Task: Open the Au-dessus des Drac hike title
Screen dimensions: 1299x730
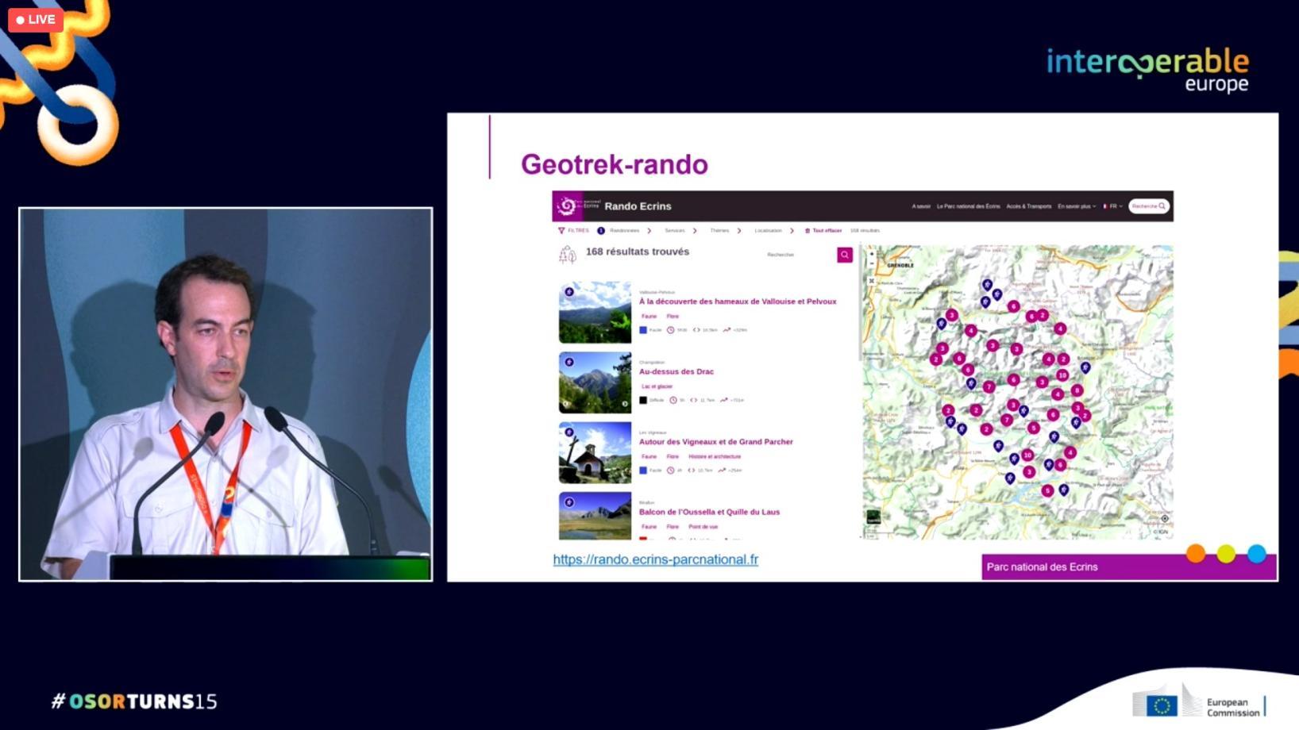Action: (676, 371)
